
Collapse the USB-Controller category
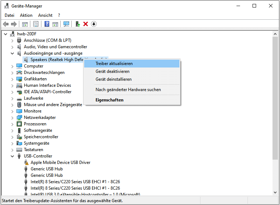[x=12, y=156]
